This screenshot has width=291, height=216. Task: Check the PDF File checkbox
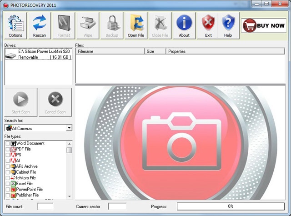coord(8,149)
